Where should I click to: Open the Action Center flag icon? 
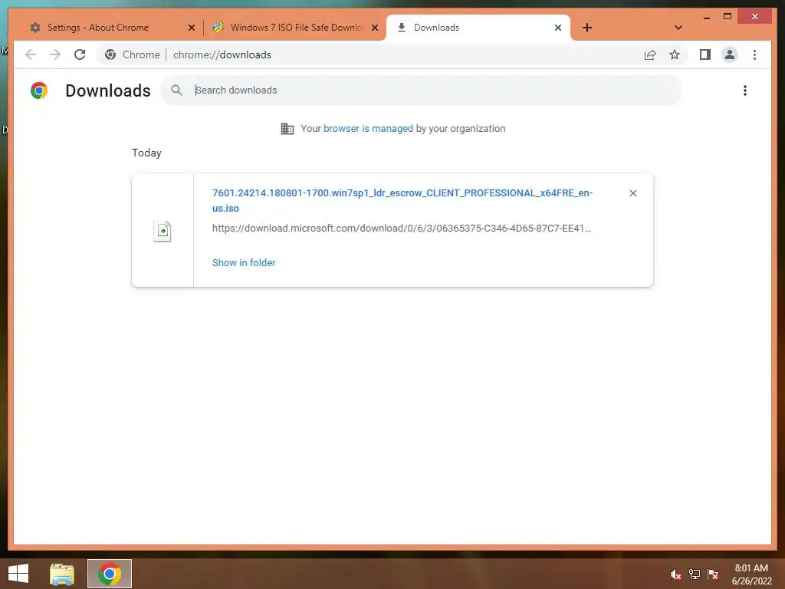point(712,574)
